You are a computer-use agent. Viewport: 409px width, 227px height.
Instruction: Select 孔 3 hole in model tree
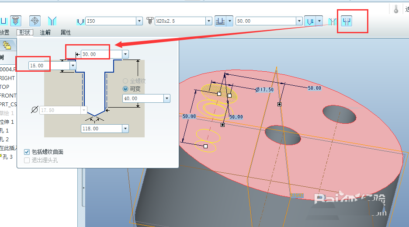(x=7, y=157)
